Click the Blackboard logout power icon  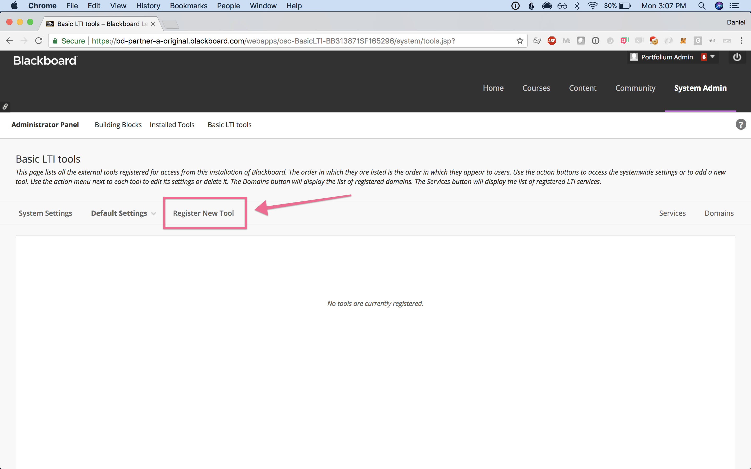737,57
